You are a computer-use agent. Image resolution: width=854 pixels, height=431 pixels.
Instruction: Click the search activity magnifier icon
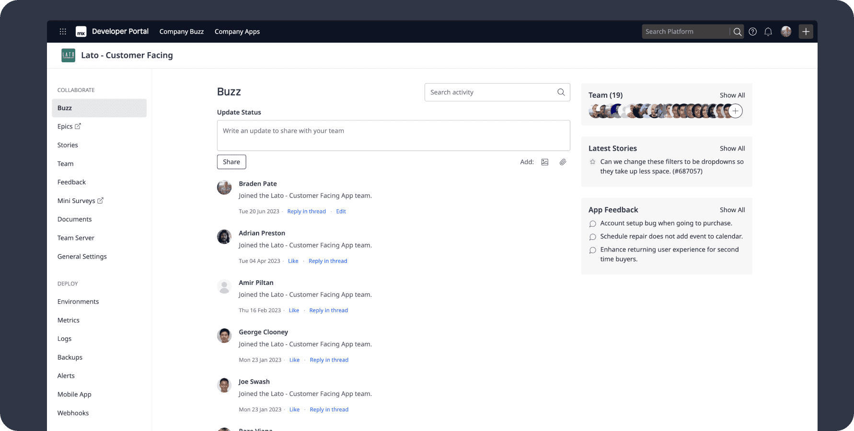click(x=561, y=92)
